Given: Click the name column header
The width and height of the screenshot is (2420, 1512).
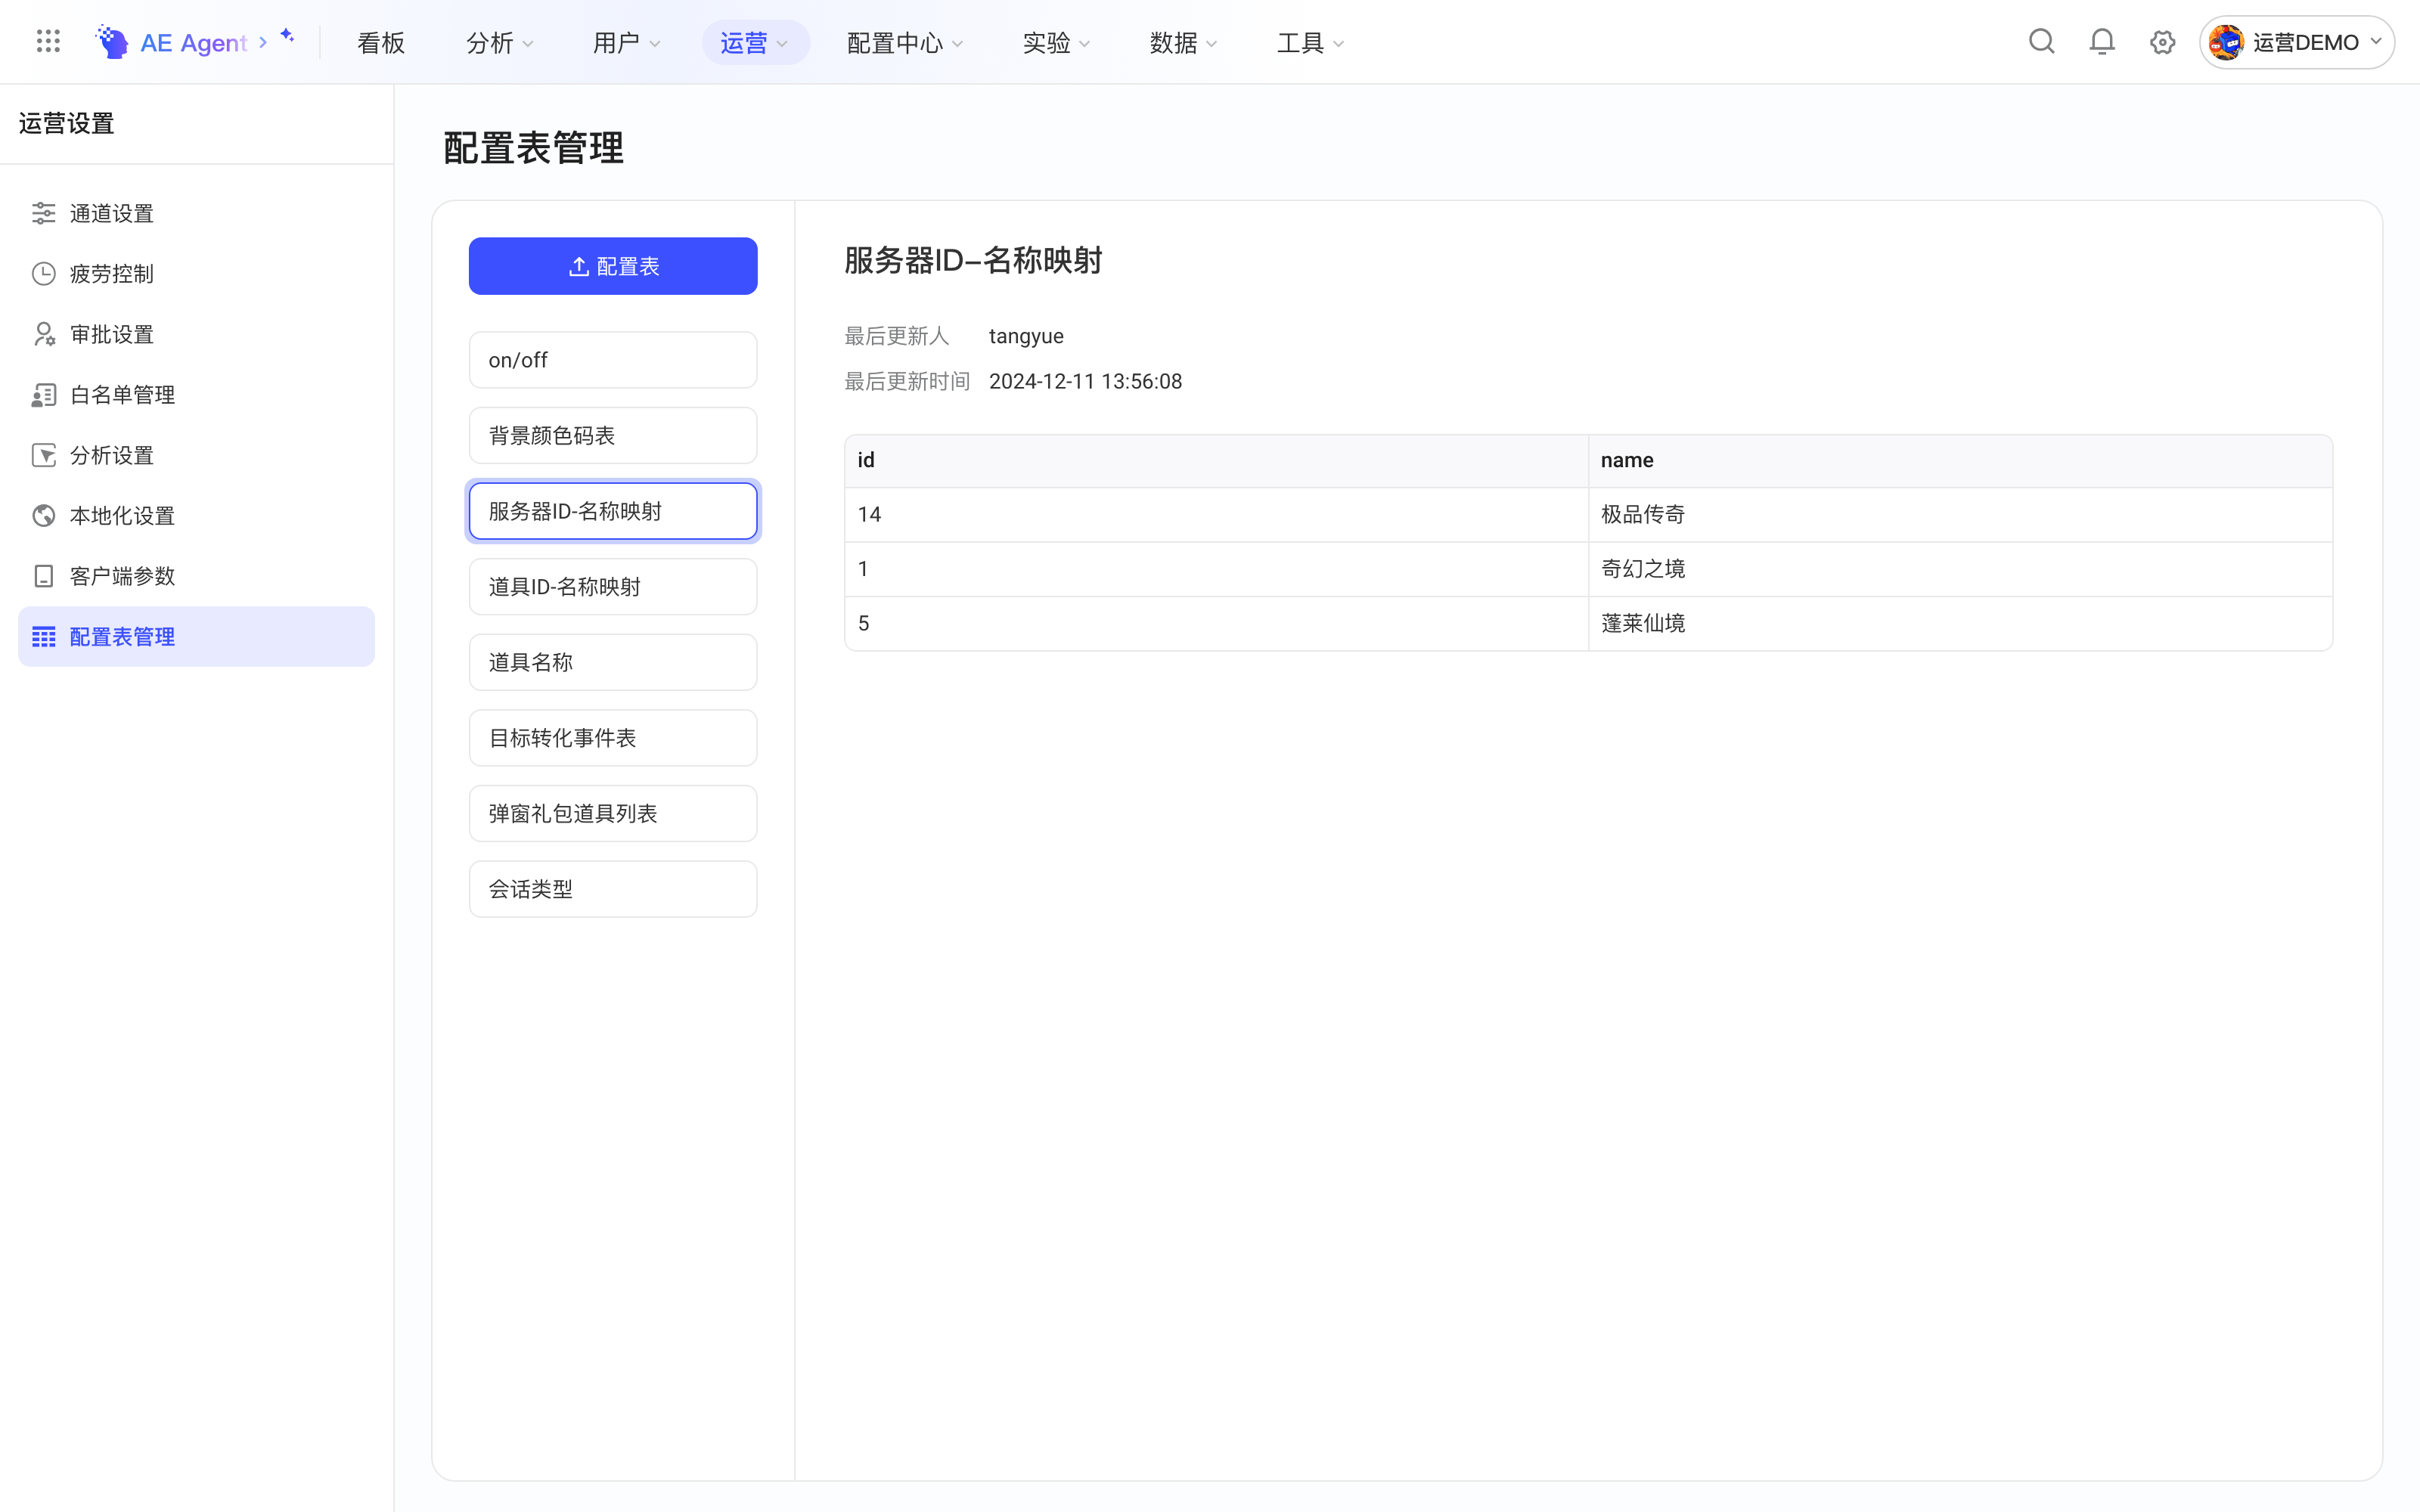Looking at the screenshot, I should 1960,460.
